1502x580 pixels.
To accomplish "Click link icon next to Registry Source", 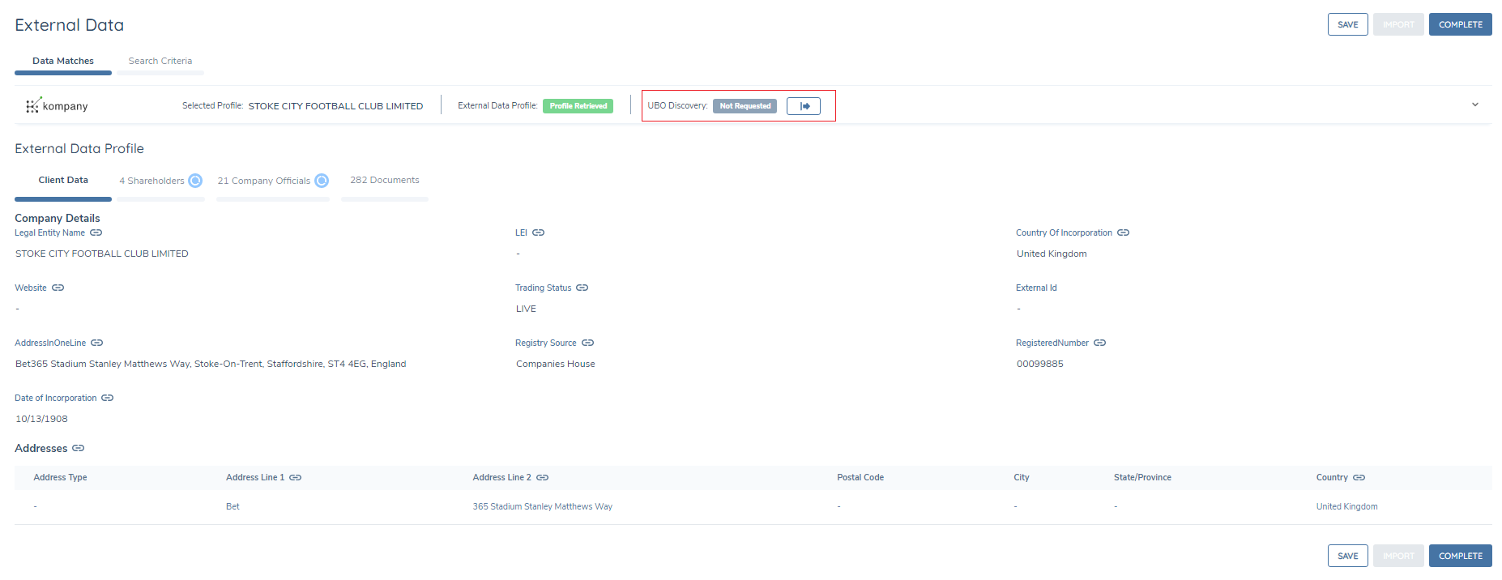I will [x=587, y=343].
